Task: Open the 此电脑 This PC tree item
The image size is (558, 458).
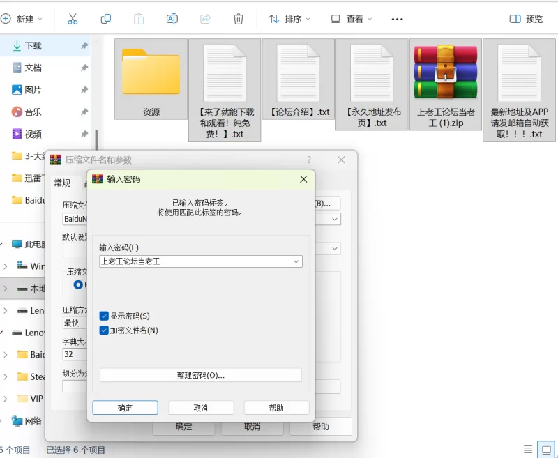Action: coord(29,244)
